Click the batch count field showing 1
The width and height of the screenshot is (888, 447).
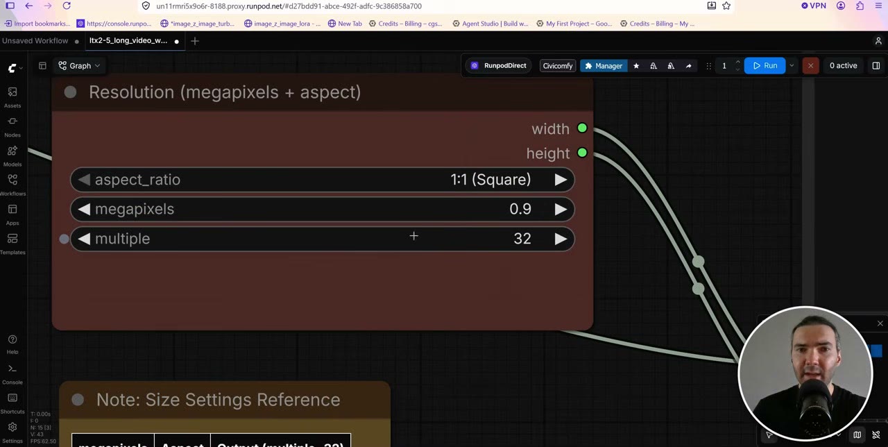pyautogui.click(x=724, y=66)
